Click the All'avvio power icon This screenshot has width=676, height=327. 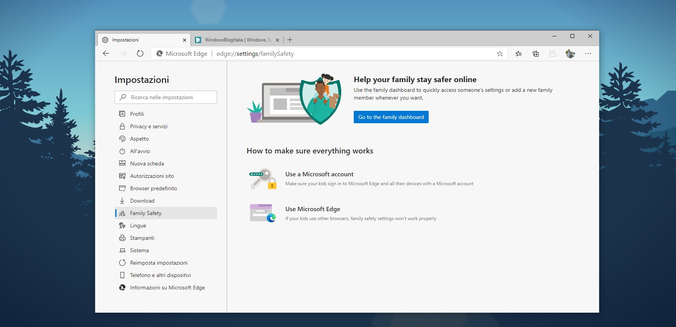[x=122, y=151]
